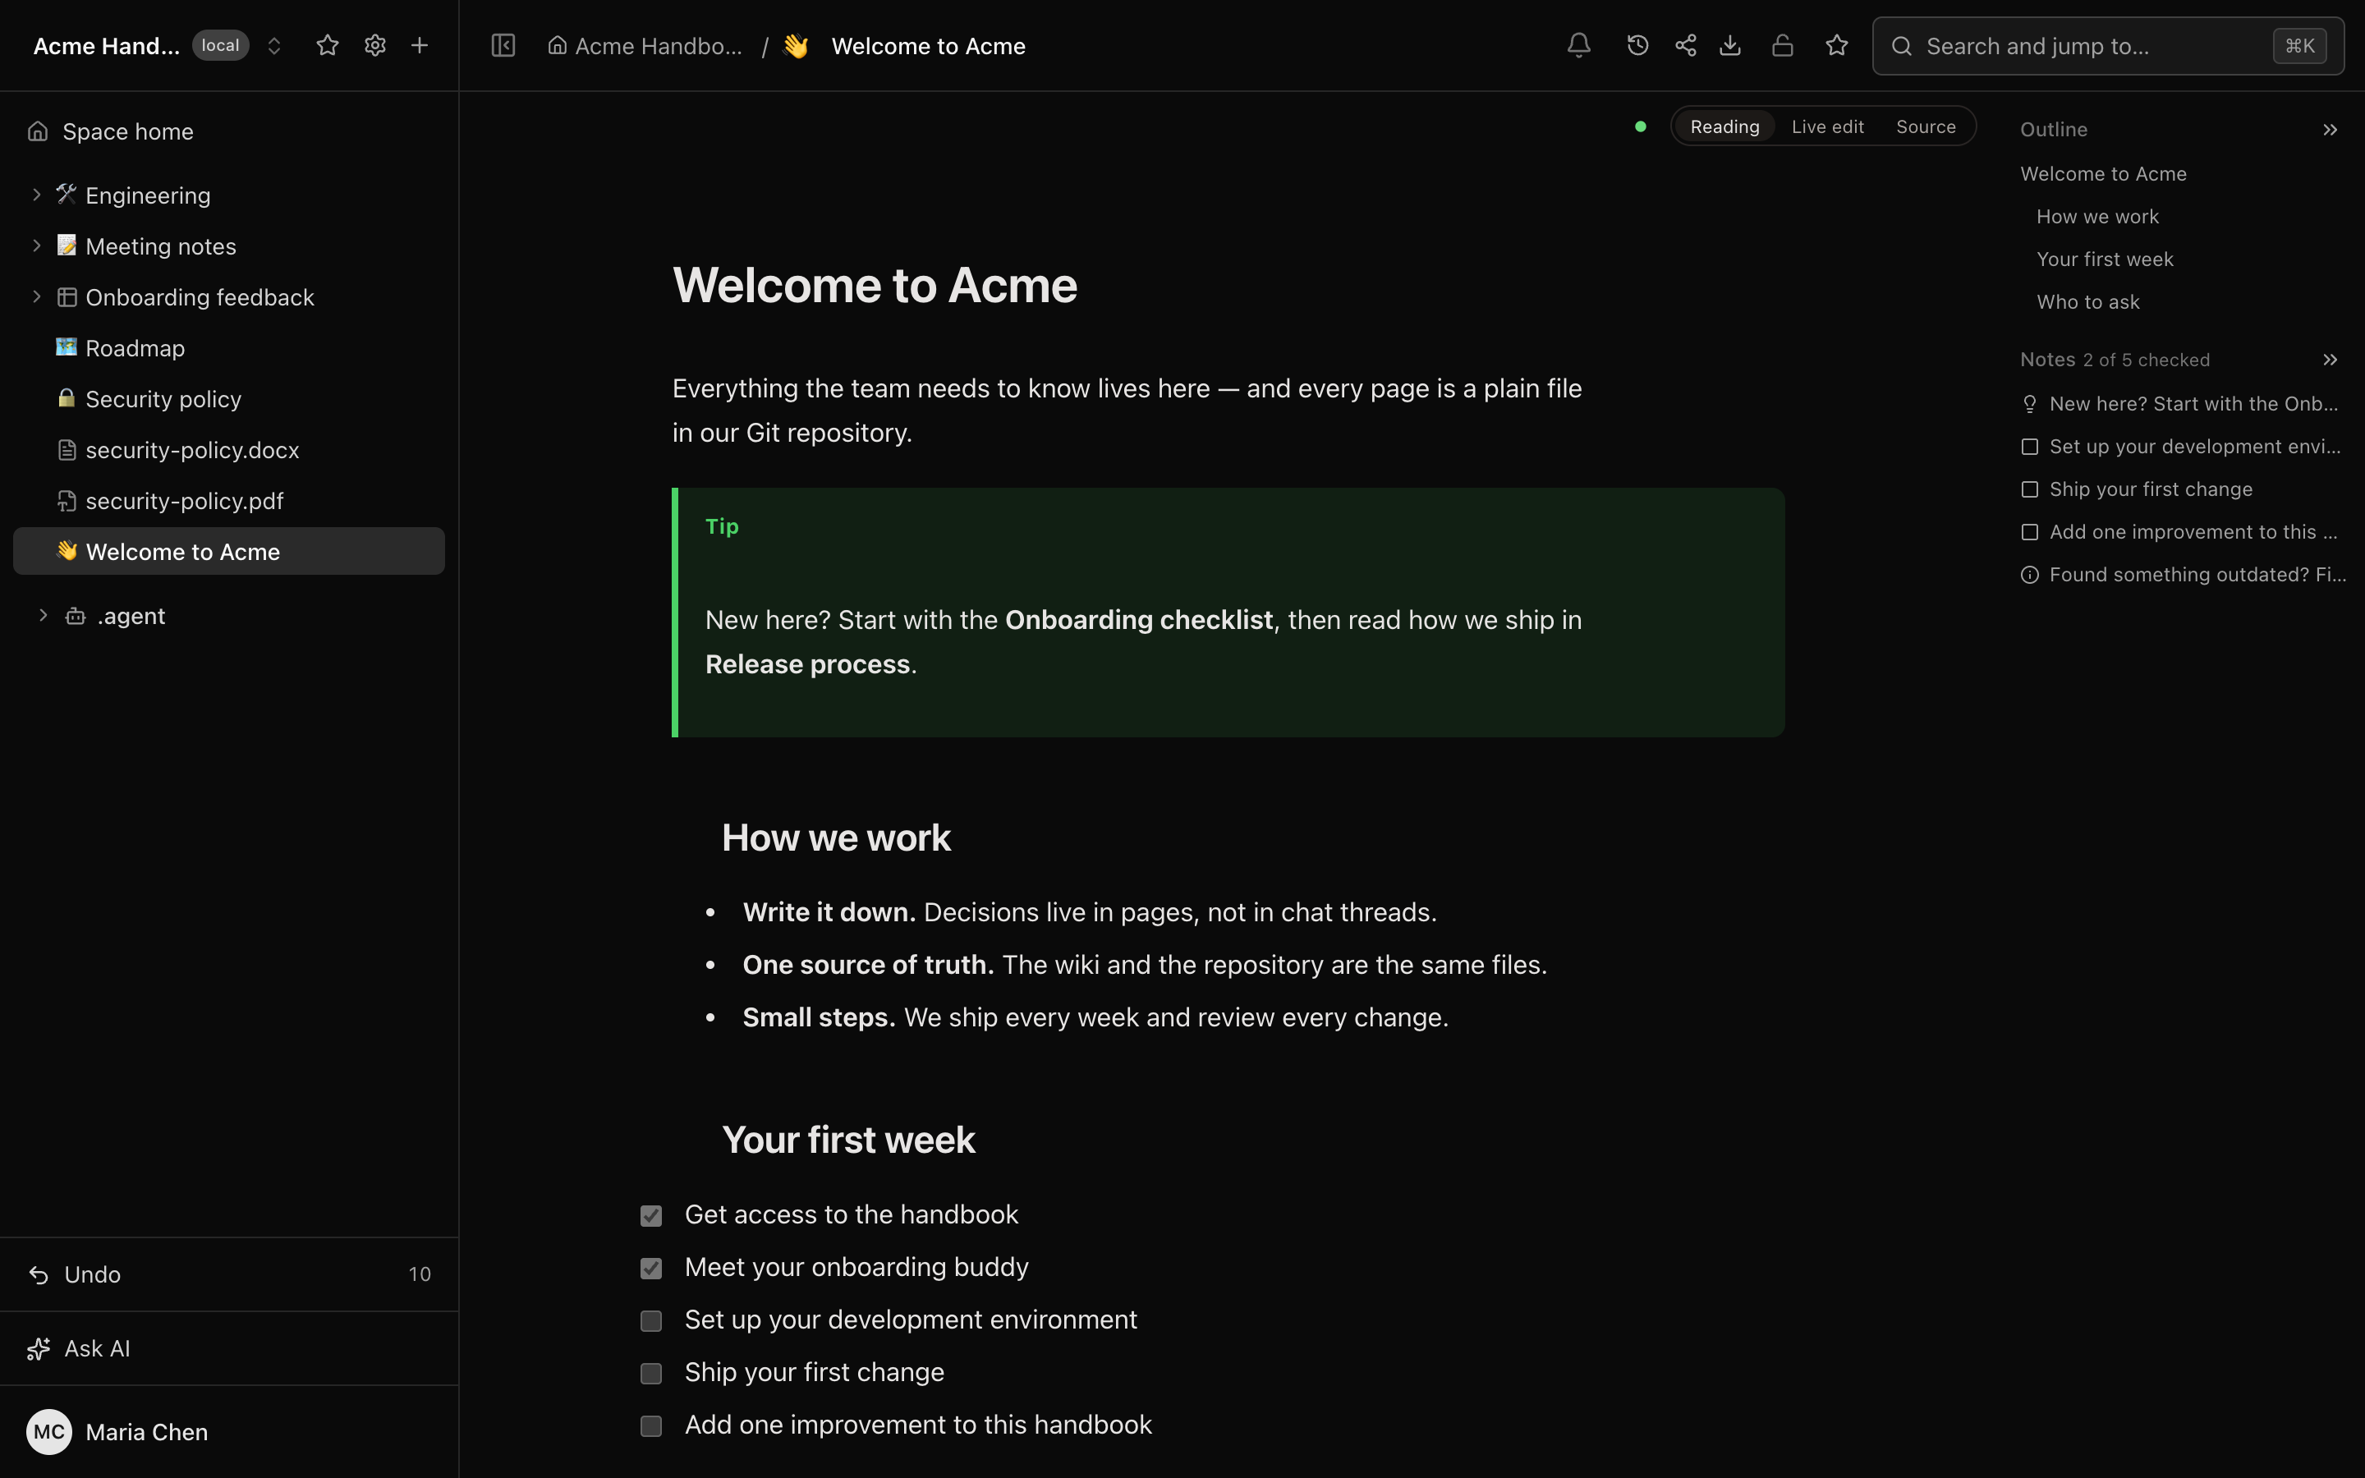Follow the Release process link
Image resolution: width=2365 pixels, height=1478 pixels.
[807, 663]
